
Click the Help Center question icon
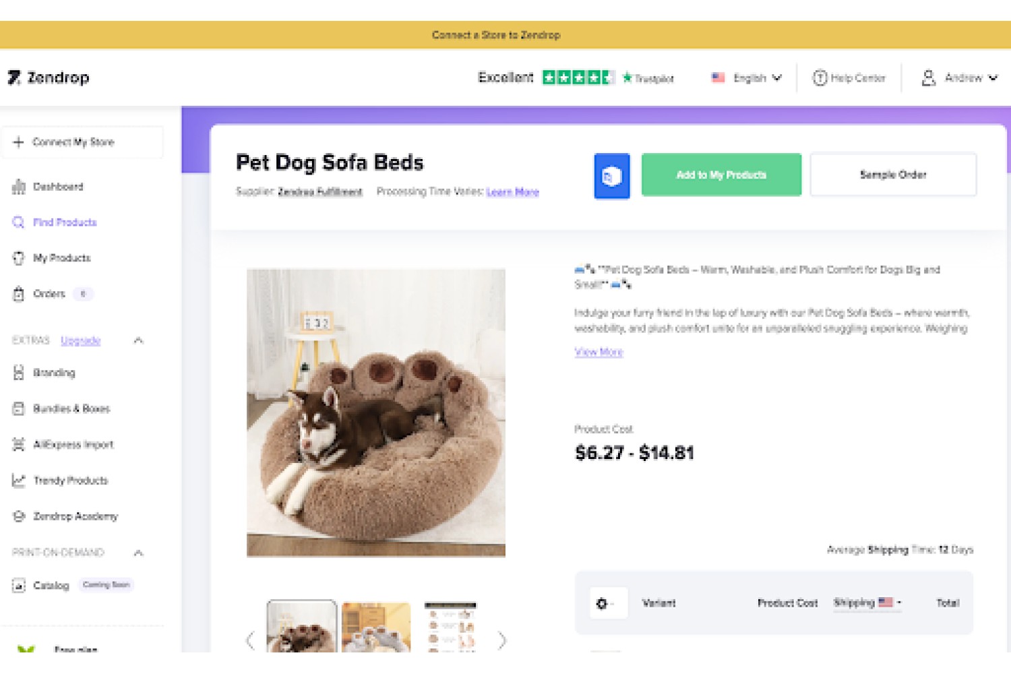point(820,78)
